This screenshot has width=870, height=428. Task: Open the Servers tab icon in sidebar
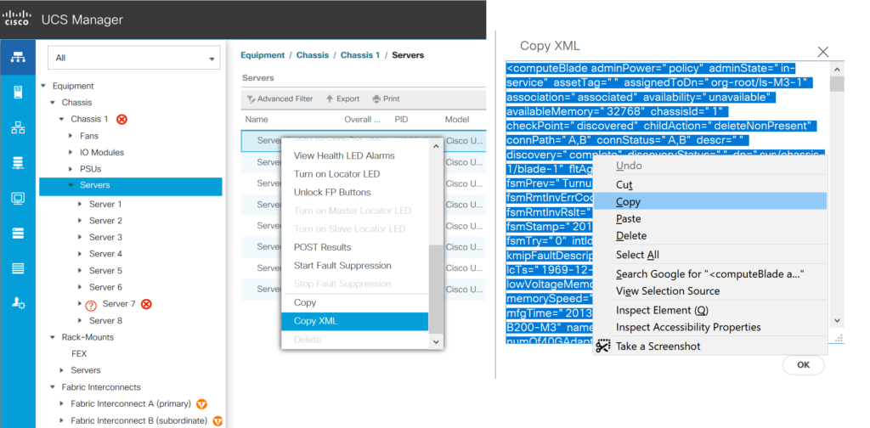pos(18,92)
